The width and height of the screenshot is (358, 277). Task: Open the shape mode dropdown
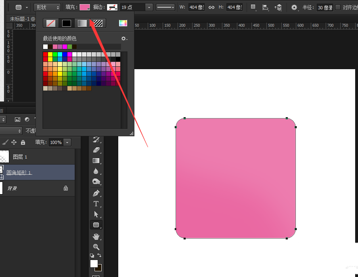point(47,7)
